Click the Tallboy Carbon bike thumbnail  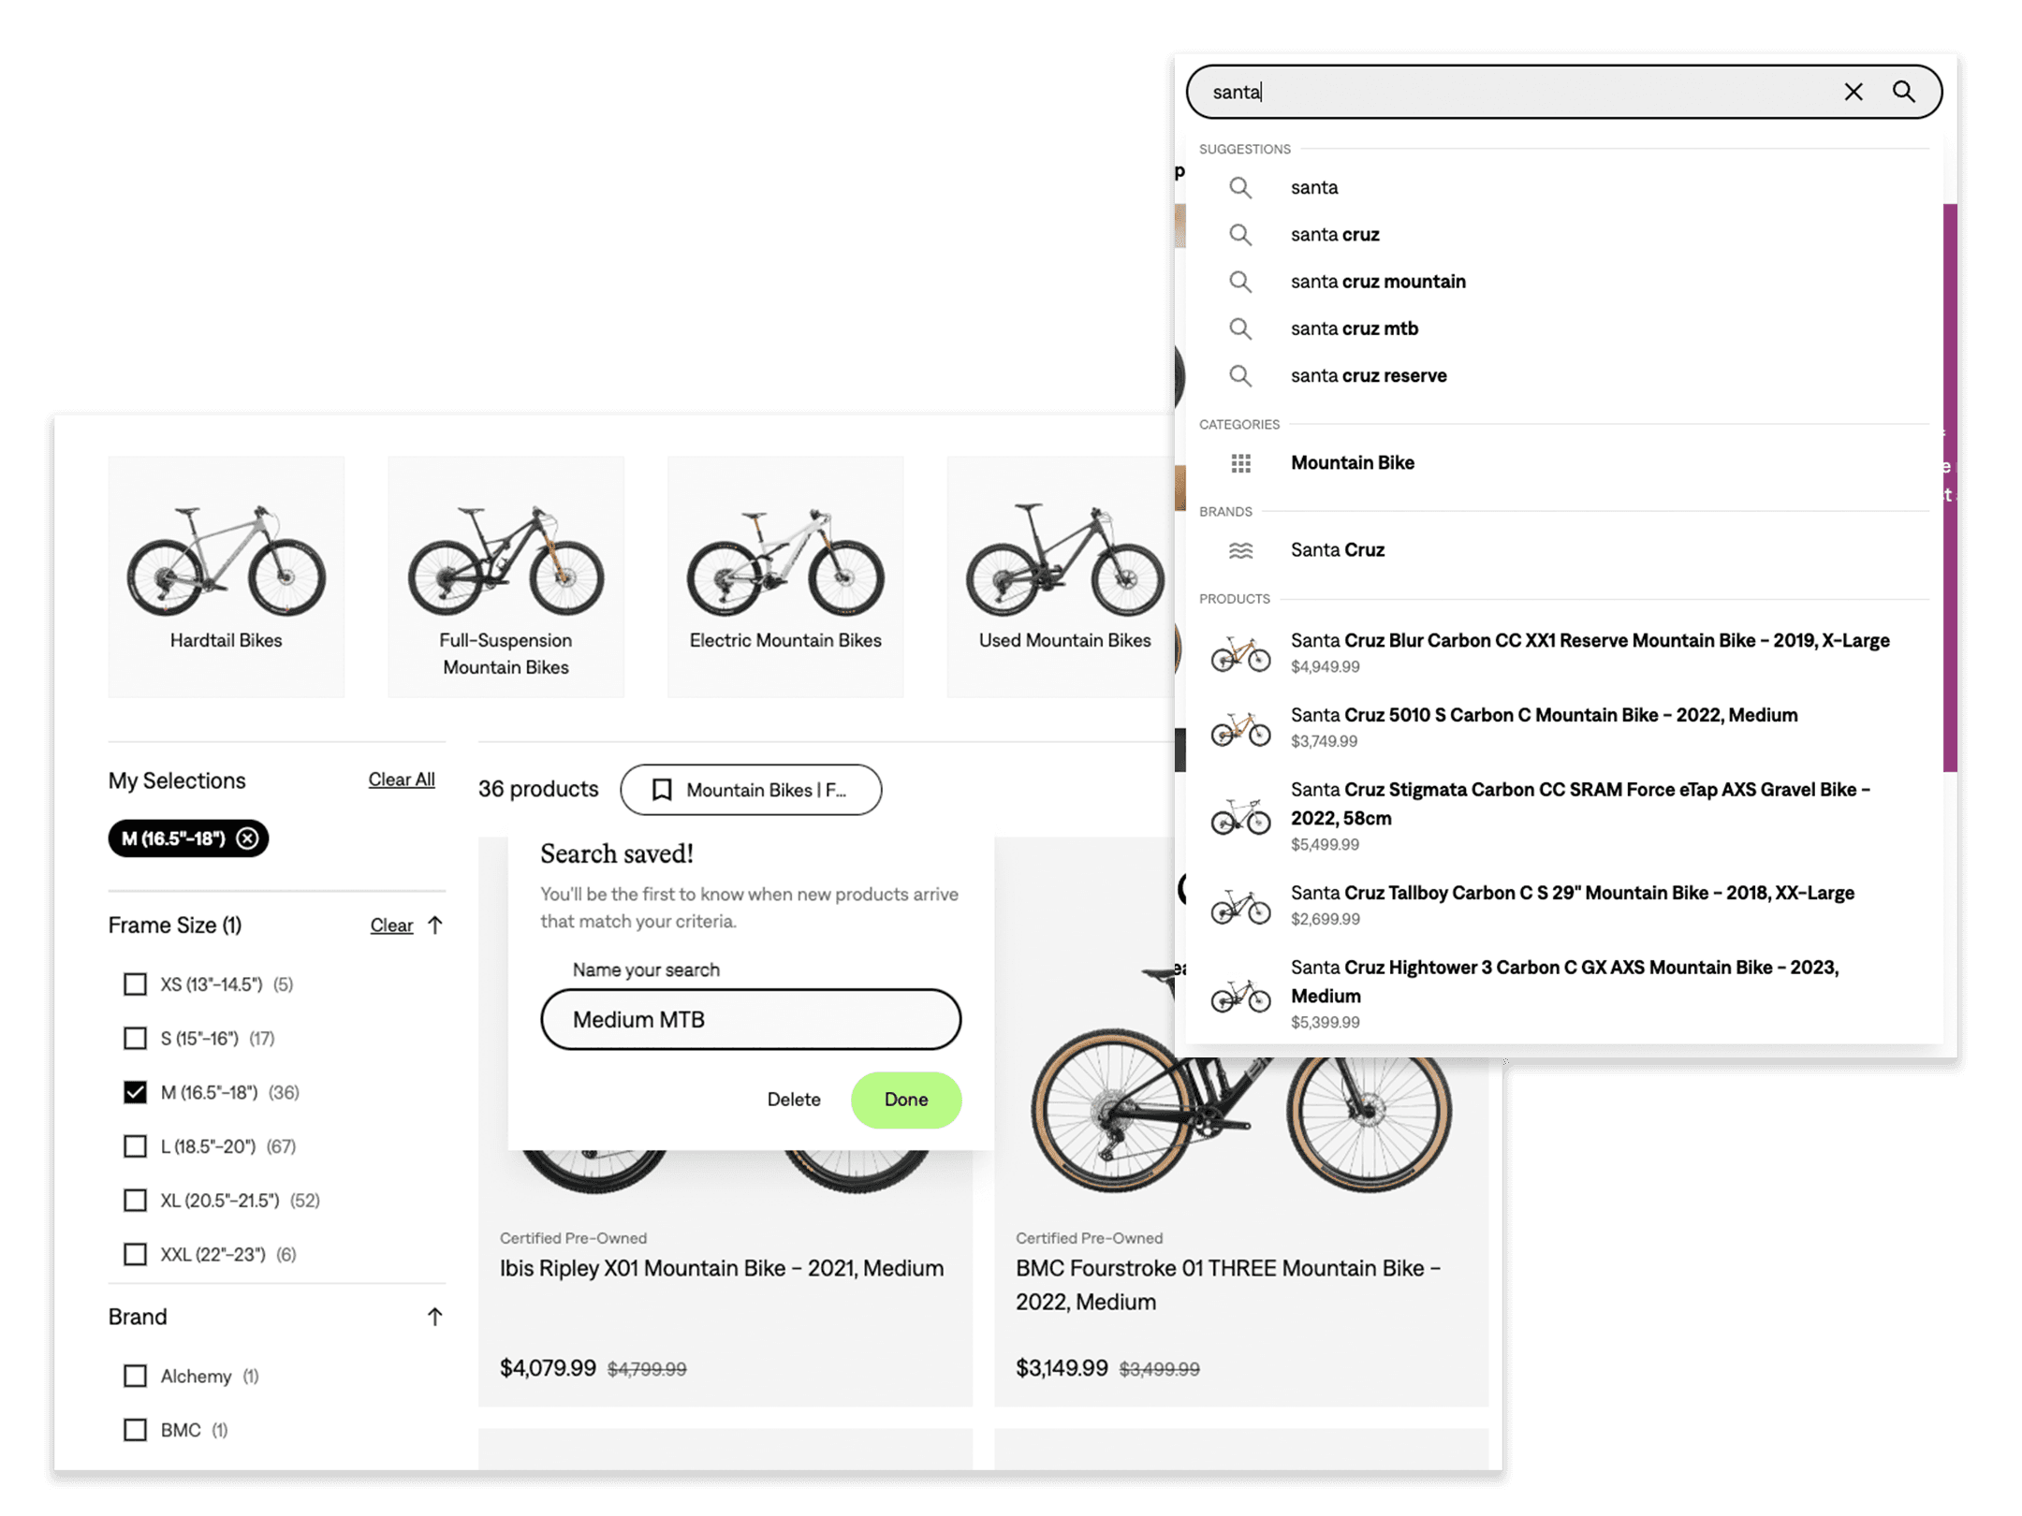[1240, 906]
